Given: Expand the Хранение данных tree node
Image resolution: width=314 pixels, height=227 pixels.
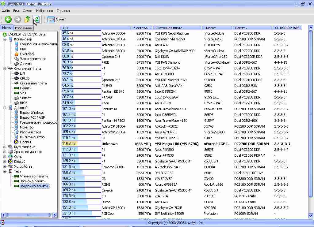Looking at the screenshot, I should (x=5, y=152).
